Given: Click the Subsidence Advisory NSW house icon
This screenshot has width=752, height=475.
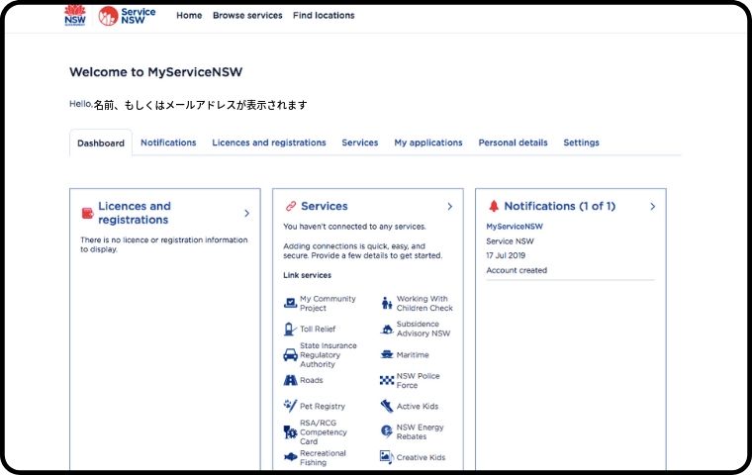Looking at the screenshot, I should 387,330.
